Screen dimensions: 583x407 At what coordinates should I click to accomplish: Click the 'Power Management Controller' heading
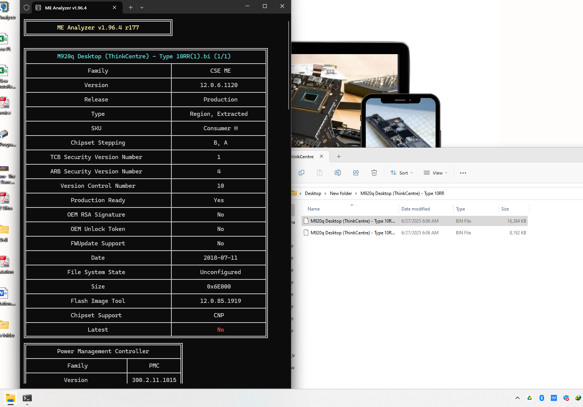(x=103, y=351)
